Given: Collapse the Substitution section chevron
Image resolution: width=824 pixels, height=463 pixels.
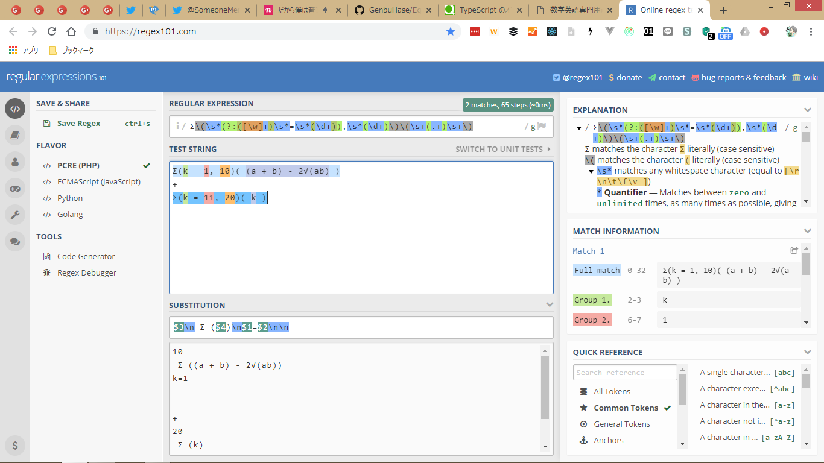Looking at the screenshot, I should (x=549, y=305).
